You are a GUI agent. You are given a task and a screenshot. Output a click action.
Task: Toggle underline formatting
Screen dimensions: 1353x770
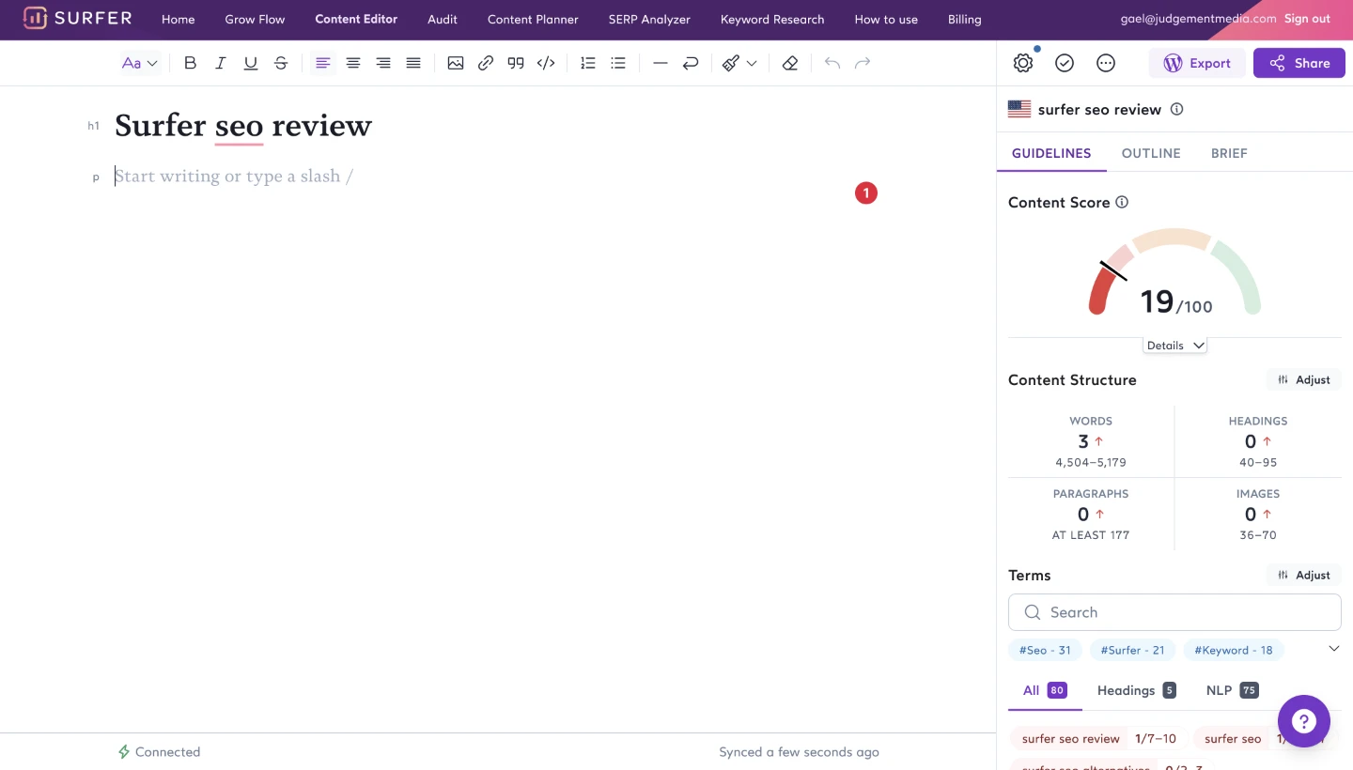tap(251, 63)
